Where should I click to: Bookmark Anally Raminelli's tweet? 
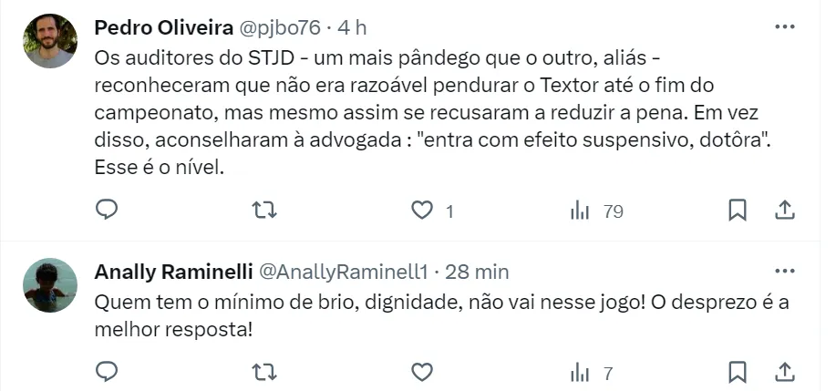coord(738,372)
